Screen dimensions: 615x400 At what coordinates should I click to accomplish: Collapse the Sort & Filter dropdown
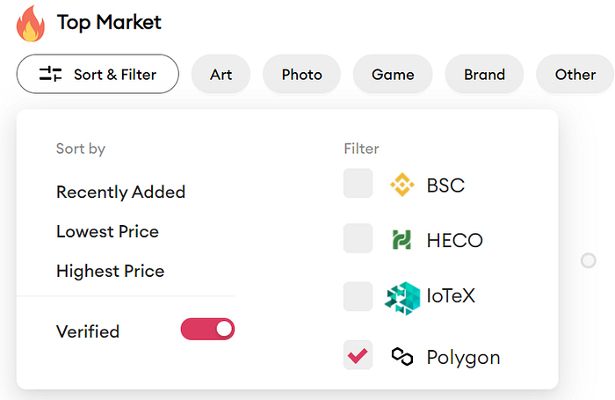pos(98,75)
